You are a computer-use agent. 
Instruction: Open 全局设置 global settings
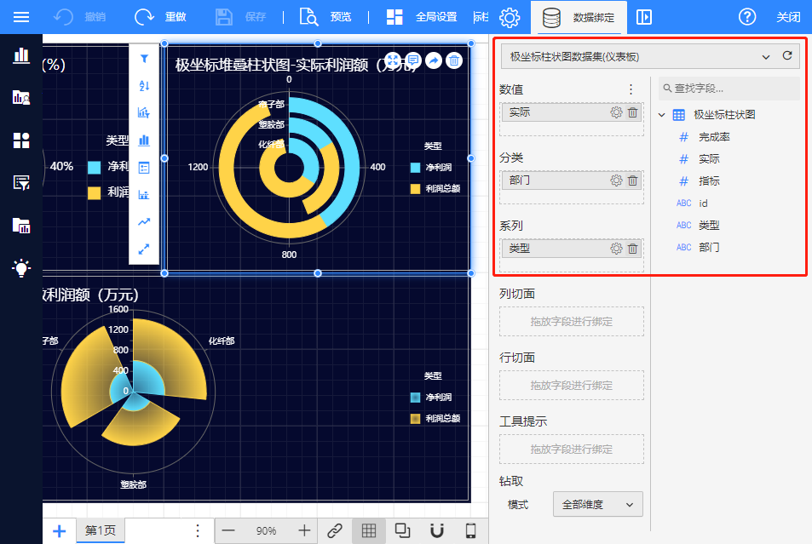coord(421,17)
